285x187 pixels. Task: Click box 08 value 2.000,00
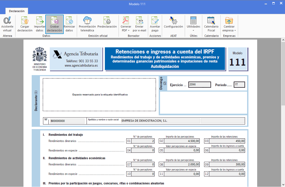click(x=181, y=165)
